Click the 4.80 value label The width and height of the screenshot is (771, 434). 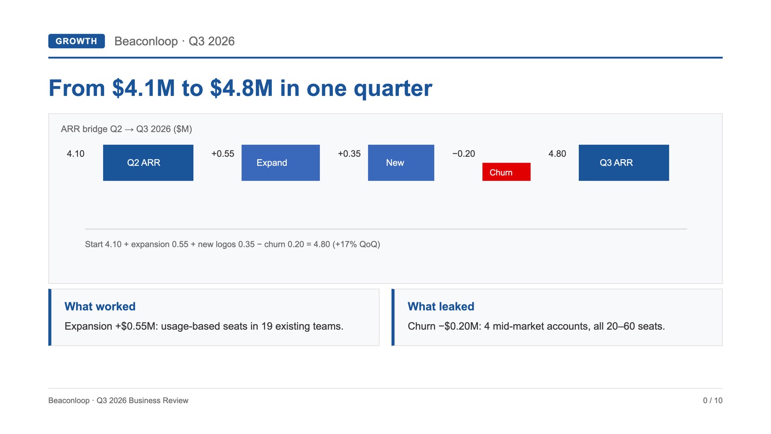pos(557,154)
